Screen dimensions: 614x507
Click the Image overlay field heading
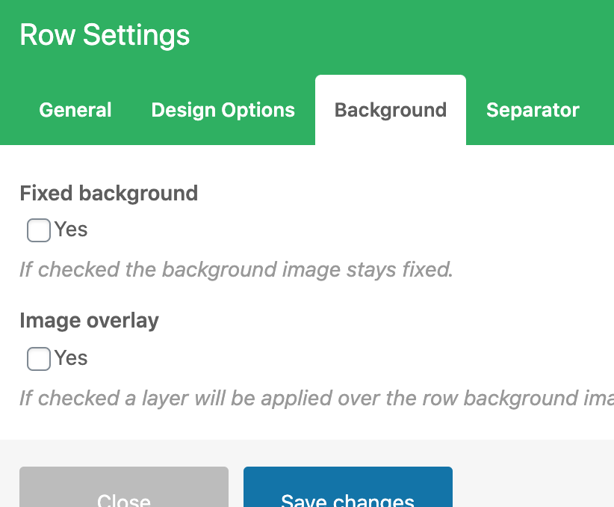90,321
